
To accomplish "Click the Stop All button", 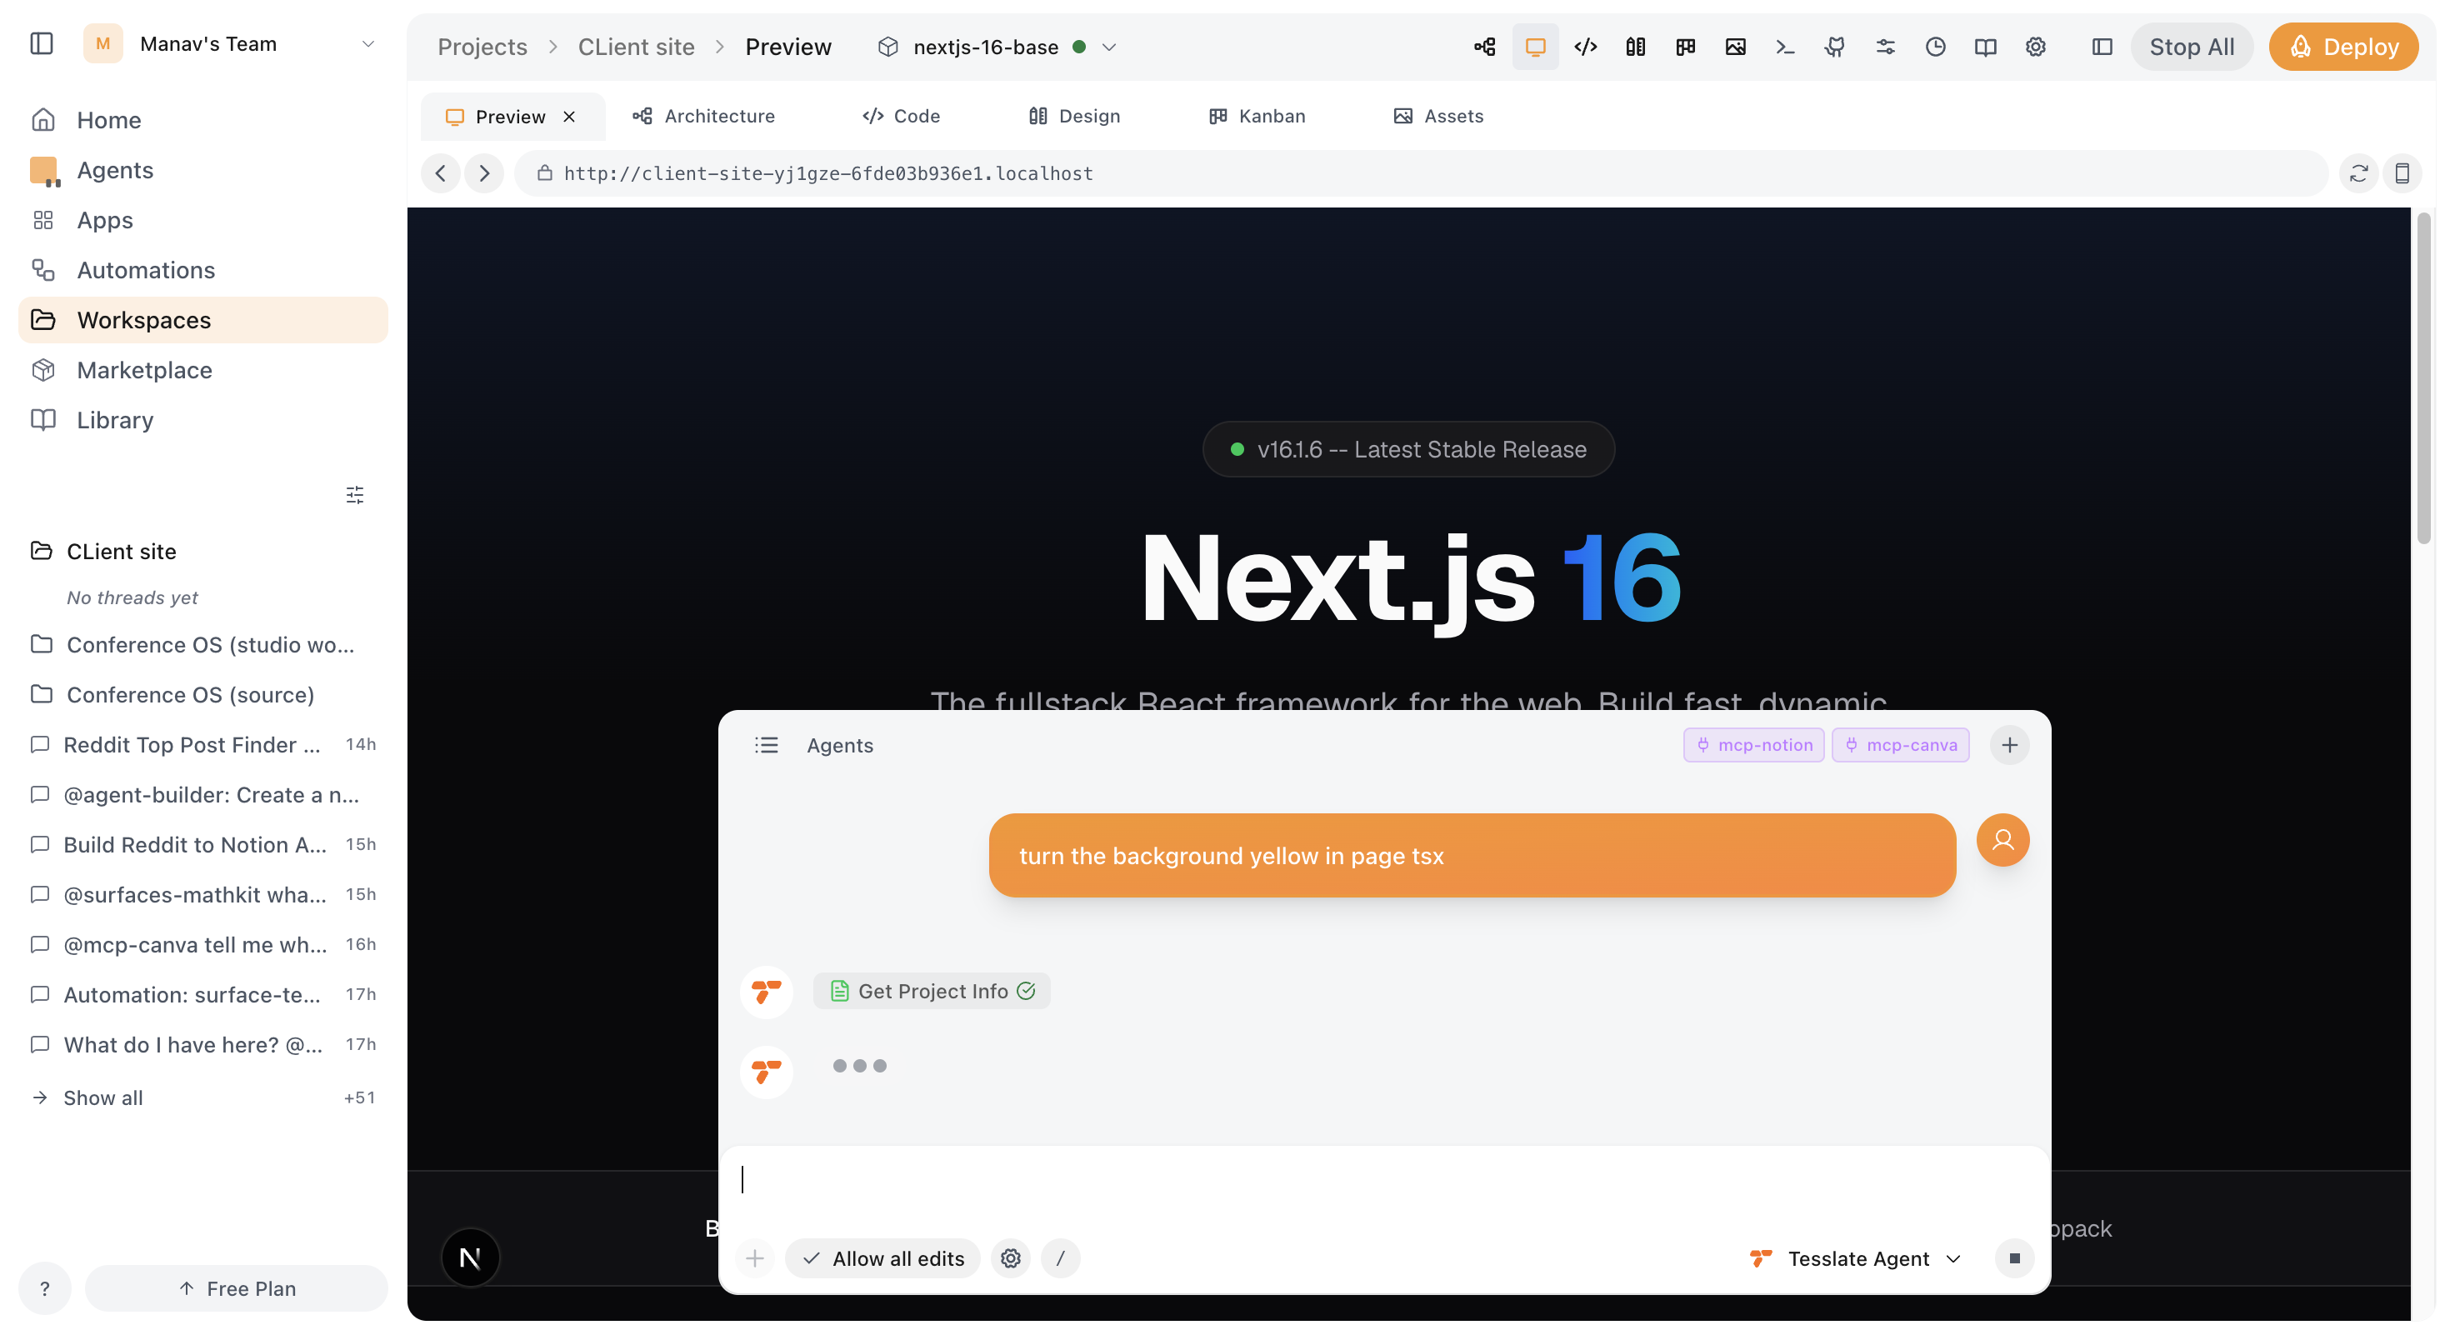I will [x=2192, y=47].
